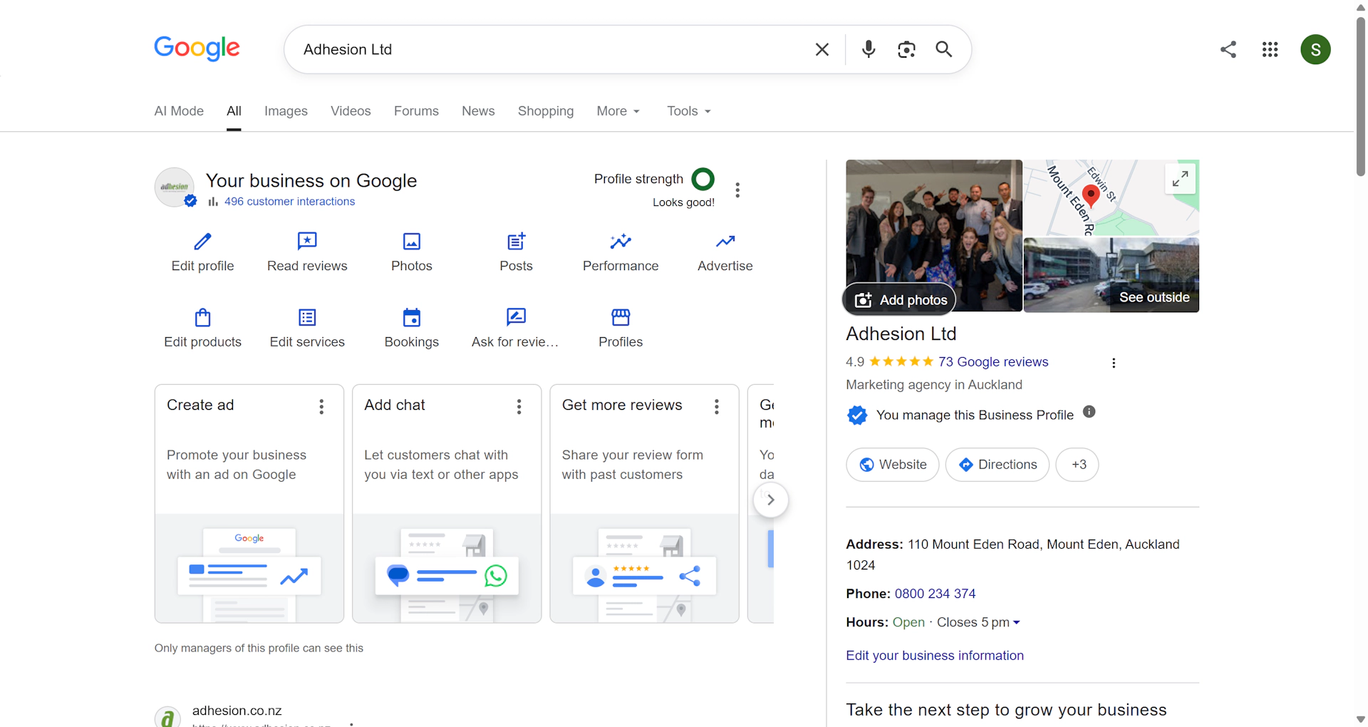Expand the map with the expand icon
Viewport: 1368px width, 727px height.
point(1180,178)
